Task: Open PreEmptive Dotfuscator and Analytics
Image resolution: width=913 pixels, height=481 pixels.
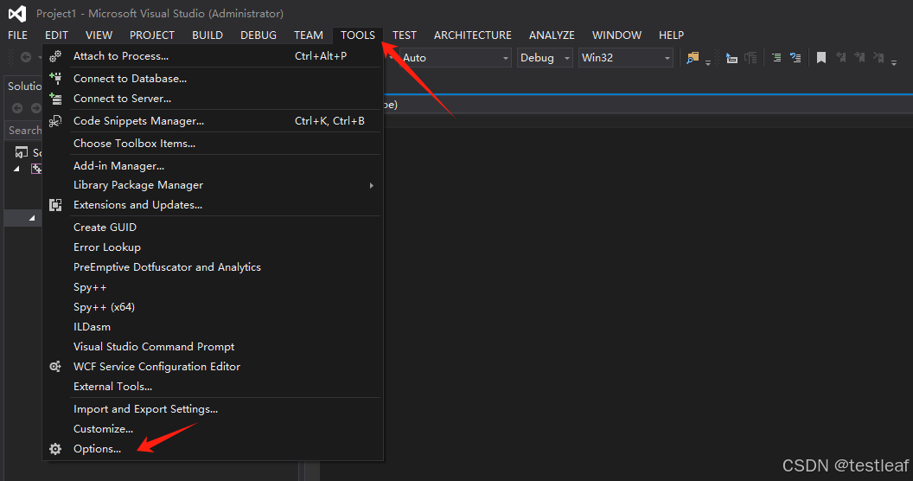Action: pos(213,266)
